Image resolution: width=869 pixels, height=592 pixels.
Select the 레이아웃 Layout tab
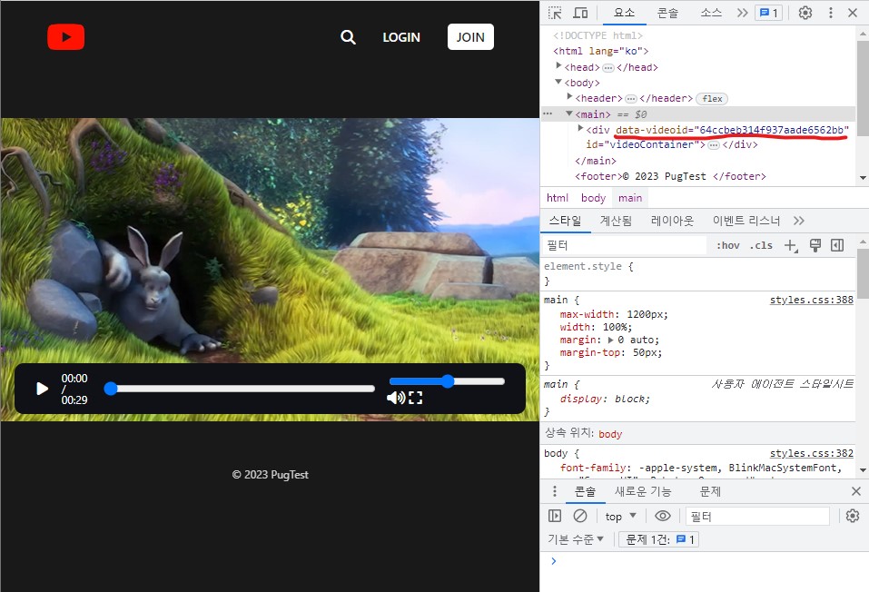click(672, 221)
